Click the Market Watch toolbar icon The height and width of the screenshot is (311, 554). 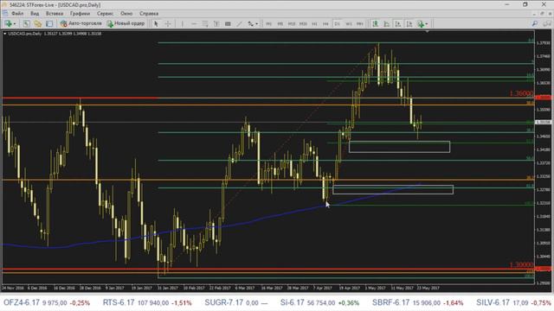click(x=26, y=23)
